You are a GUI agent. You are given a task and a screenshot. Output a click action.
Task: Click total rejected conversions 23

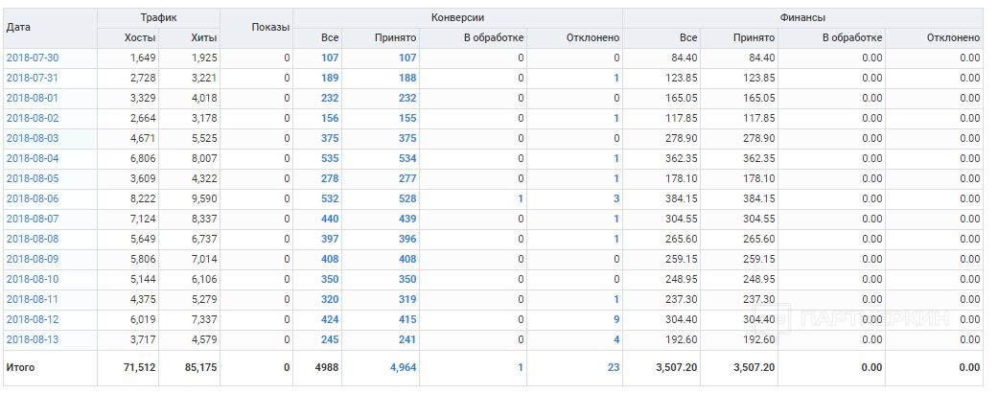[x=614, y=367]
